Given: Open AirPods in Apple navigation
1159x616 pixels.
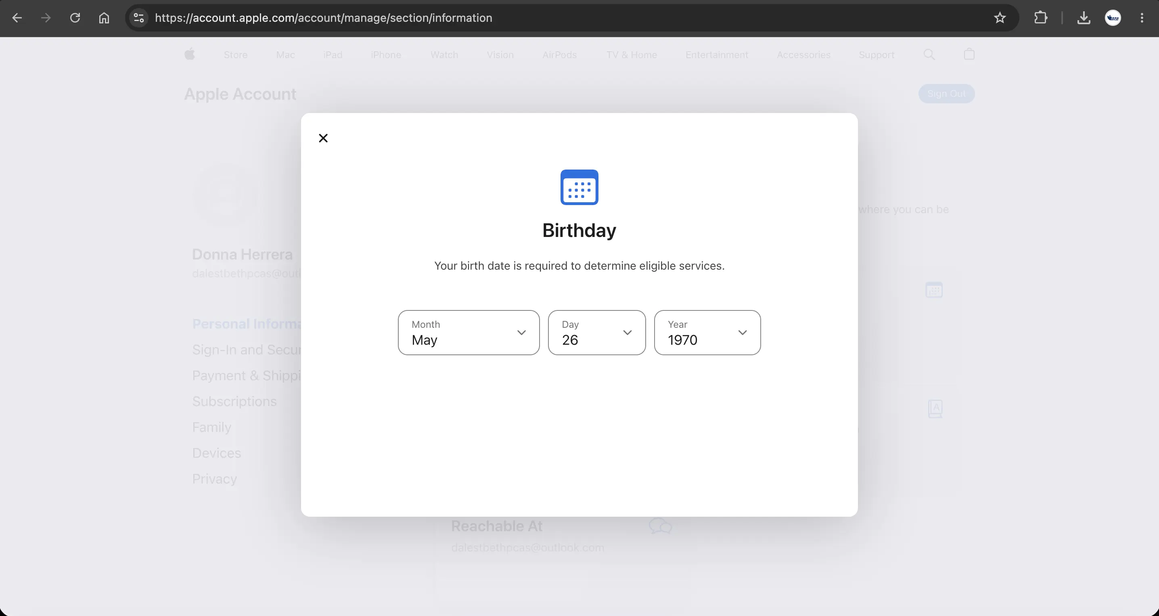Looking at the screenshot, I should click(x=560, y=55).
